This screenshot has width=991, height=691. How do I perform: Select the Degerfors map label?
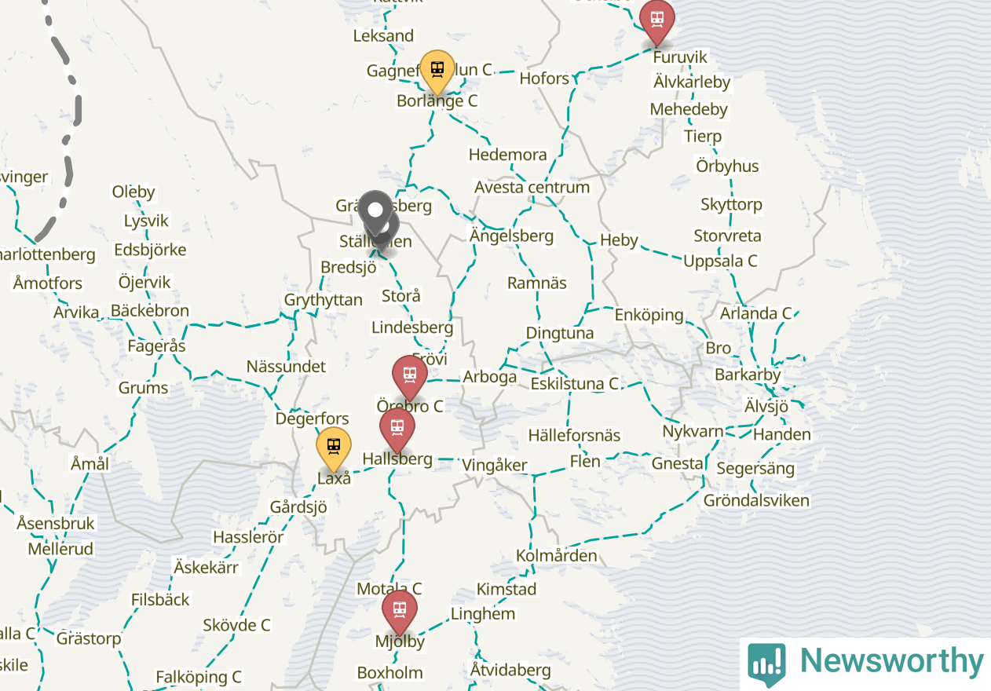(x=312, y=419)
